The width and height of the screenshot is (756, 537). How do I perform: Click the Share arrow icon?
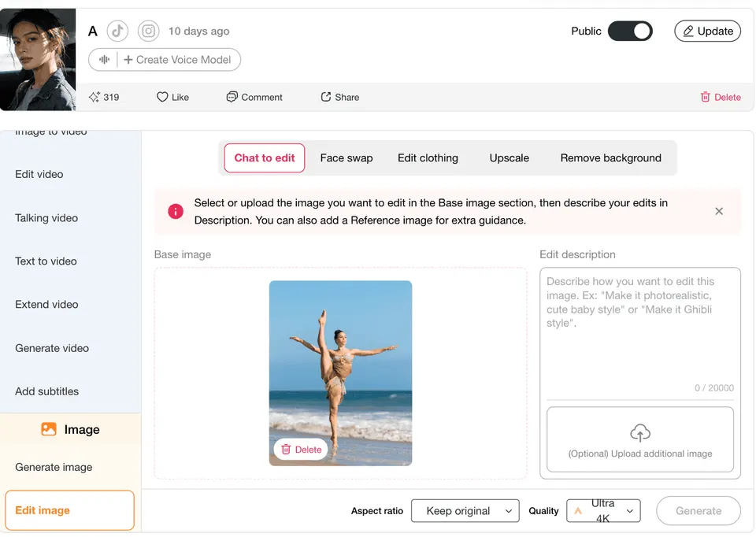pos(326,97)
